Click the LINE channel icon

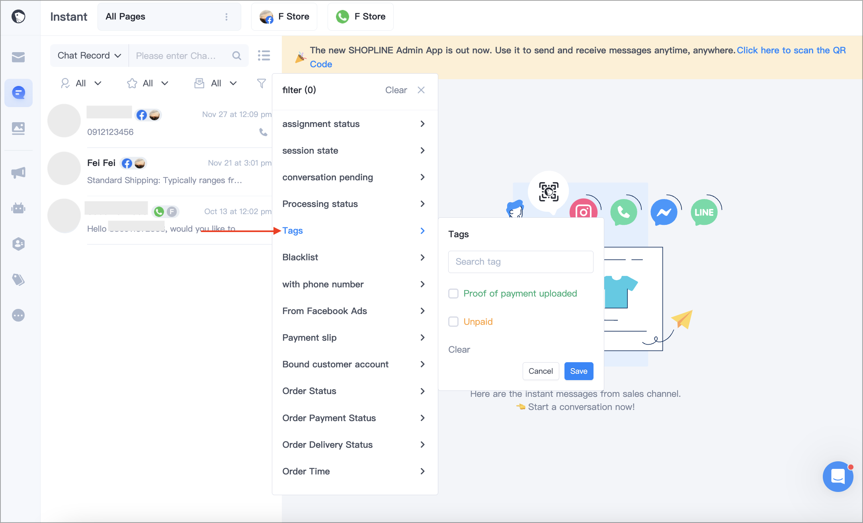pos(704,212)
